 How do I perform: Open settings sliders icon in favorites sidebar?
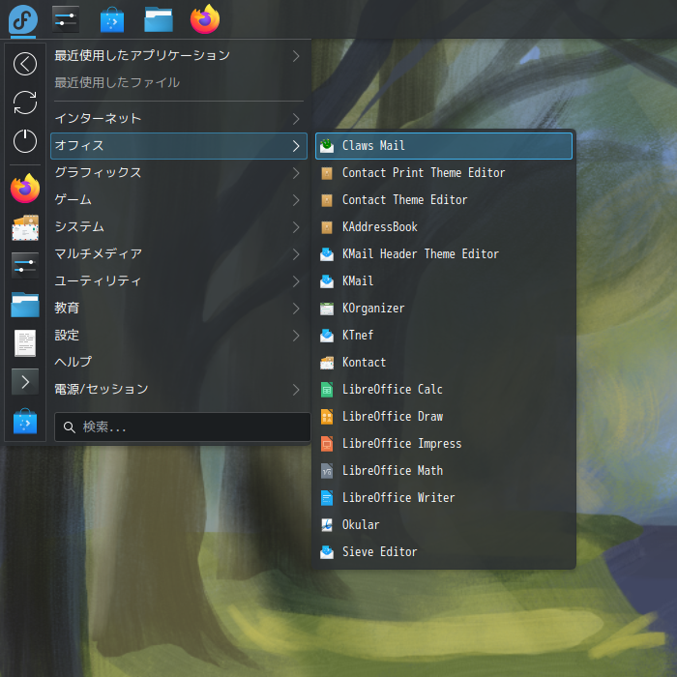click(25, 266)
